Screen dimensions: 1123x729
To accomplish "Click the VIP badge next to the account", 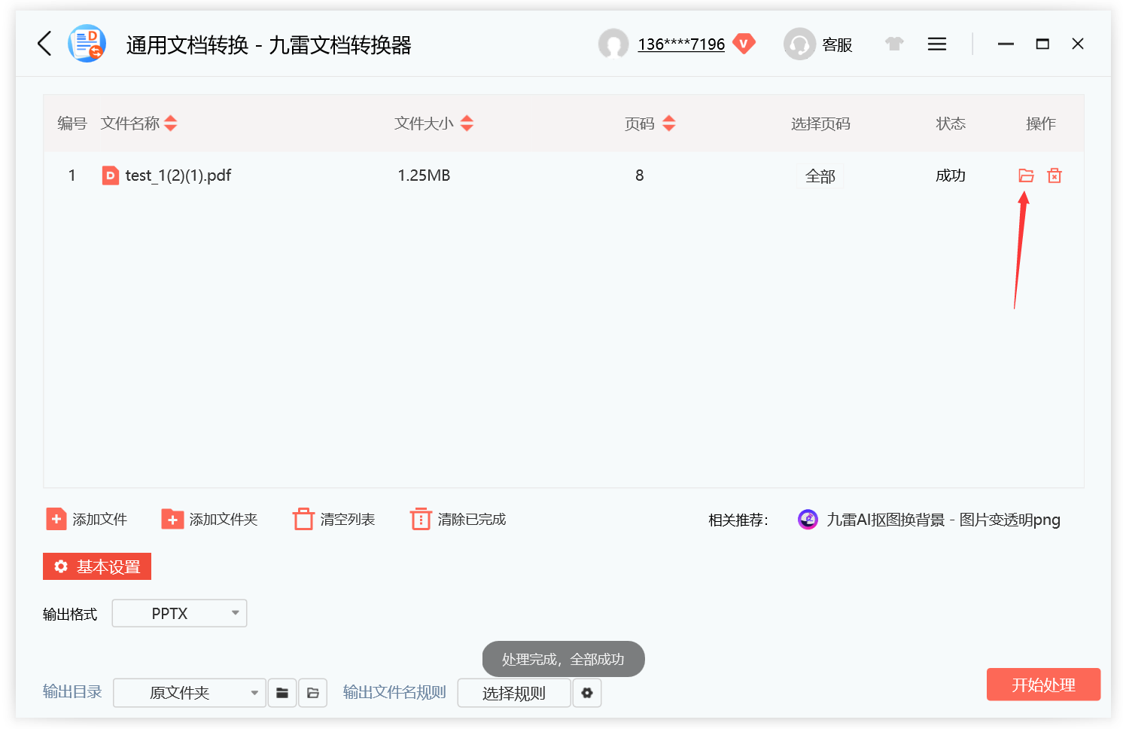I will coord(744,44).
